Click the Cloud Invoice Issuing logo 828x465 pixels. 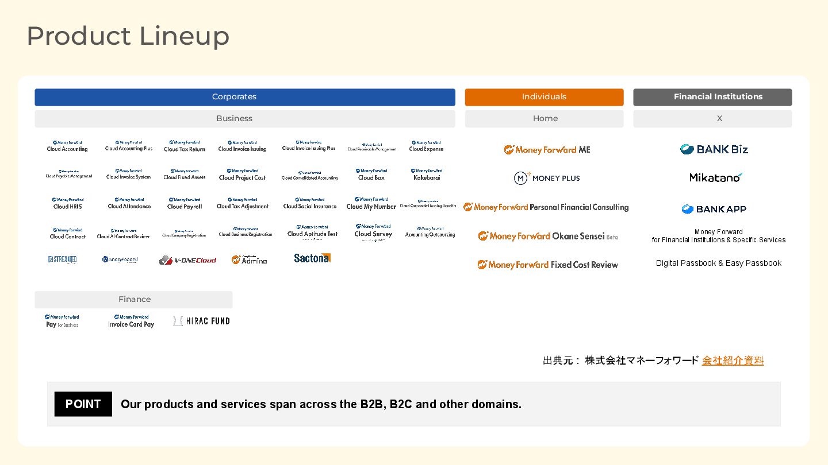242,146
